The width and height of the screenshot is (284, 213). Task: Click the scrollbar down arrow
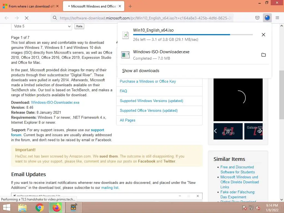(282, 200)
